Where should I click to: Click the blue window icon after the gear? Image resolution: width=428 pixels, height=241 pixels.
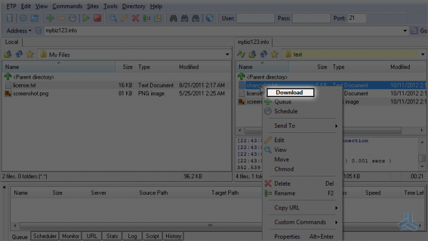click(x=34, y=18)
